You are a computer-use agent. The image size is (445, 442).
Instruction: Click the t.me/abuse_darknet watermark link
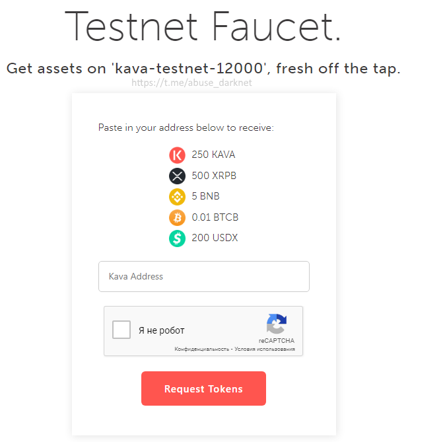pos(191,83)
